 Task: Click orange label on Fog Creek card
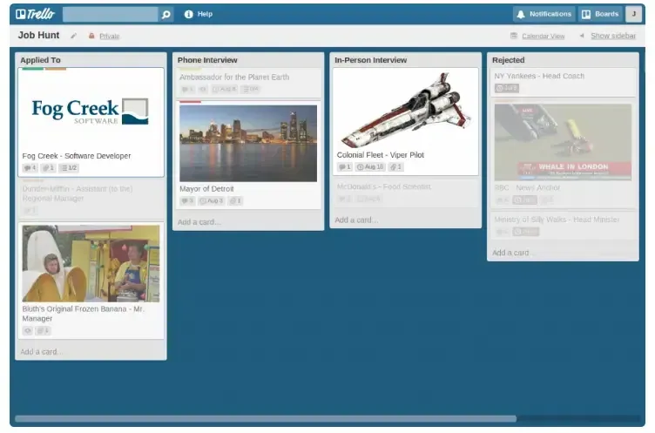[x=56, y=69]
